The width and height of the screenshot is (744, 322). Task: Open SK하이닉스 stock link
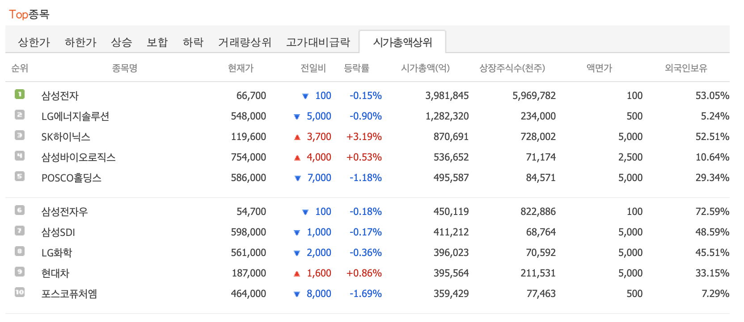coord(66,136)
